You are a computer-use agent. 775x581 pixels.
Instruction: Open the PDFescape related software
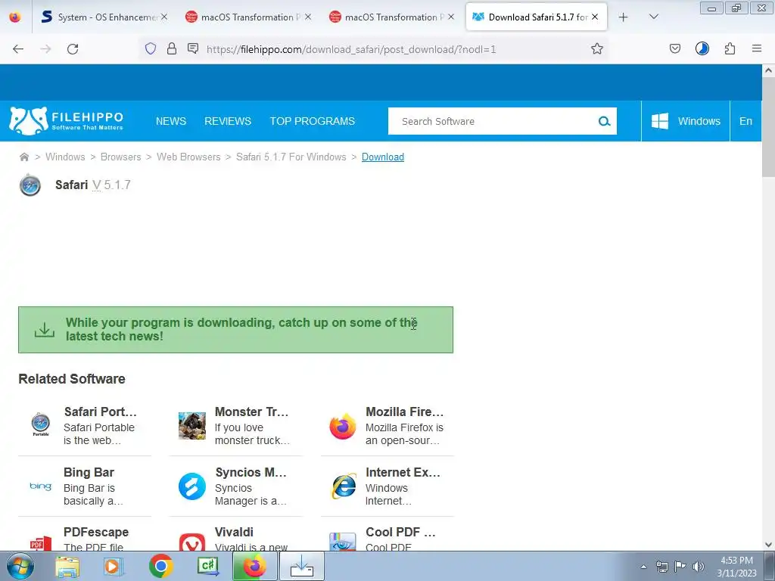coord(85,538)
